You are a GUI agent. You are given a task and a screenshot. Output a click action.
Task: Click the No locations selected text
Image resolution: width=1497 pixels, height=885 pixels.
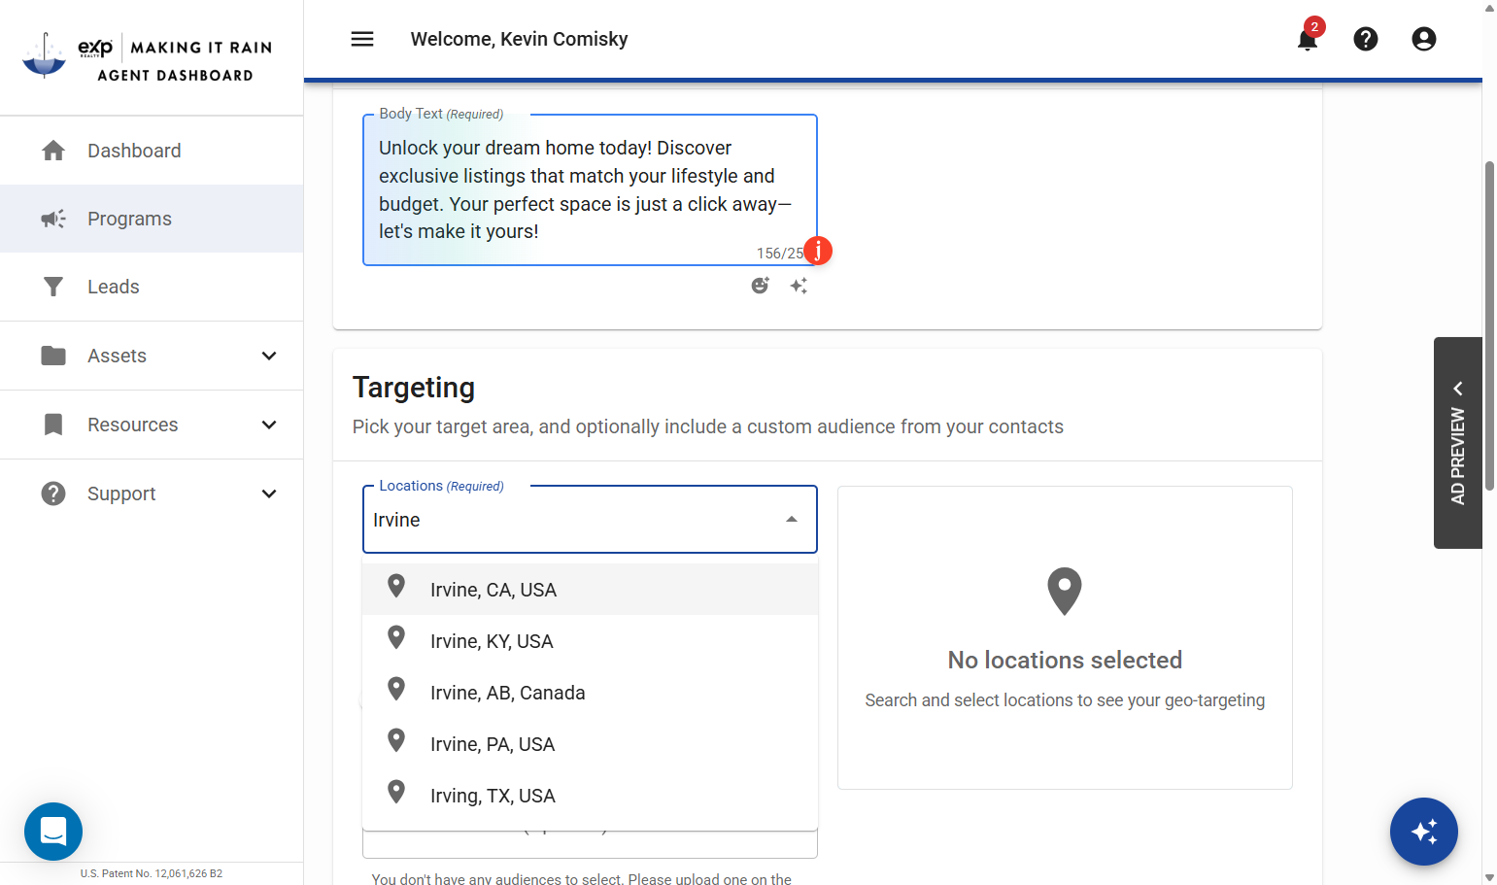(x=1065, y=661)
